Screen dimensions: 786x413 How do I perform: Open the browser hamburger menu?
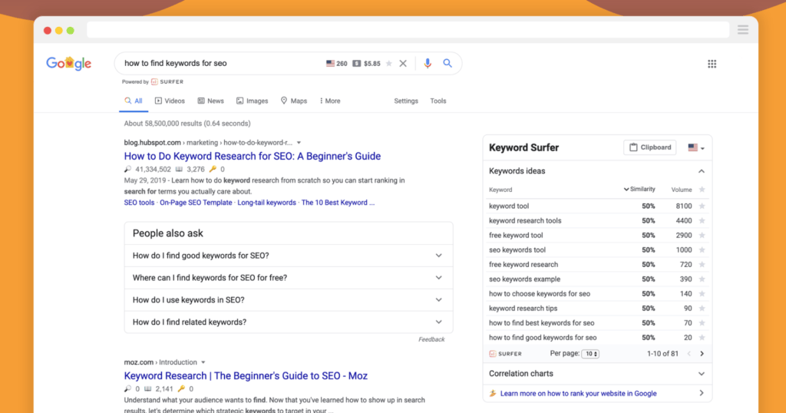tap(743, 30)
